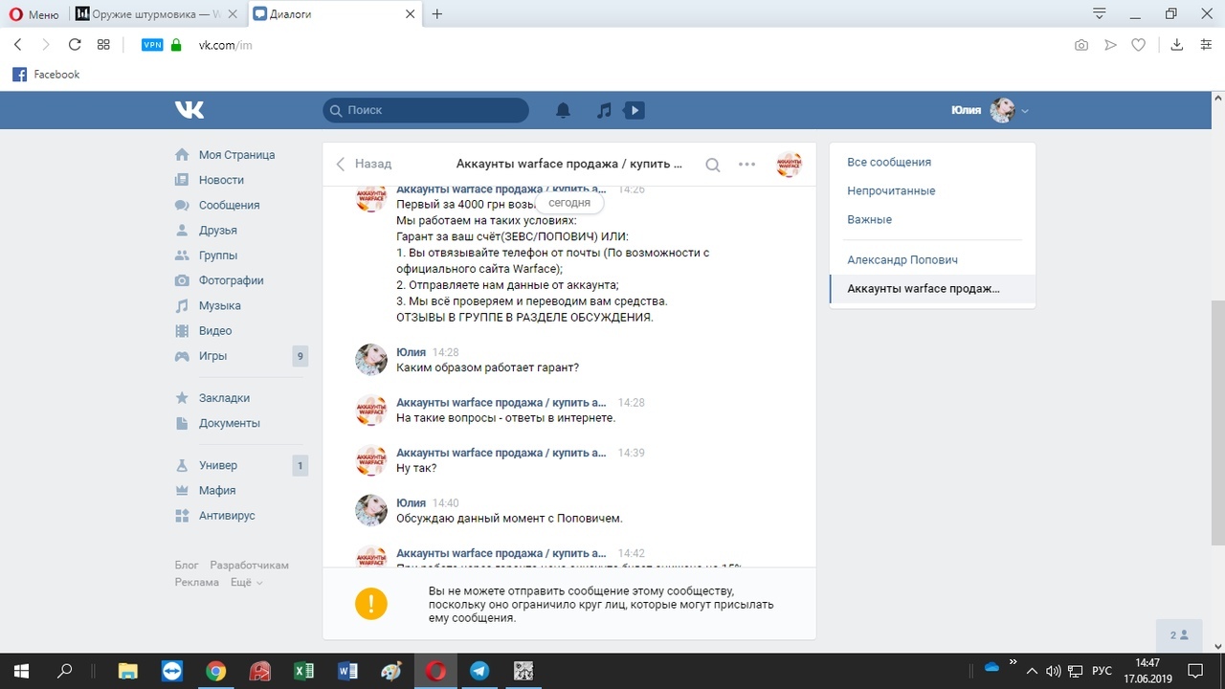Open video player icon in VK header
Image resolution: width=1225 pixels, height=689 pixels.
click(634, 111)
